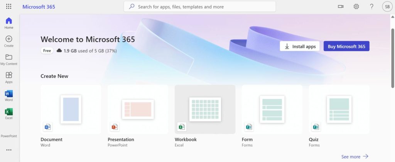Screen dimensions: 395x162
Task: Click the scrollbar up arrow
Action: (x=392, y=17)
